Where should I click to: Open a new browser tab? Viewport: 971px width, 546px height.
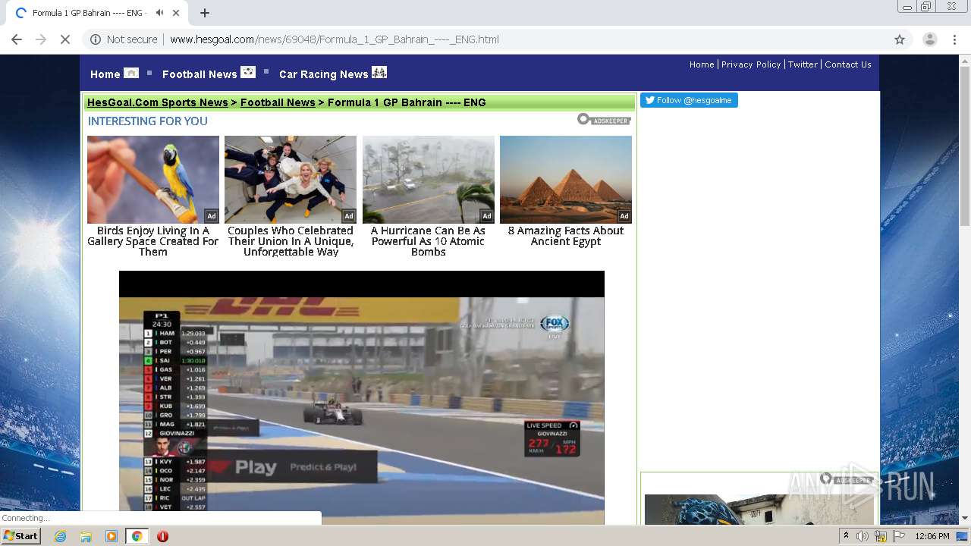pyautogui.click(x=205, y=13)
